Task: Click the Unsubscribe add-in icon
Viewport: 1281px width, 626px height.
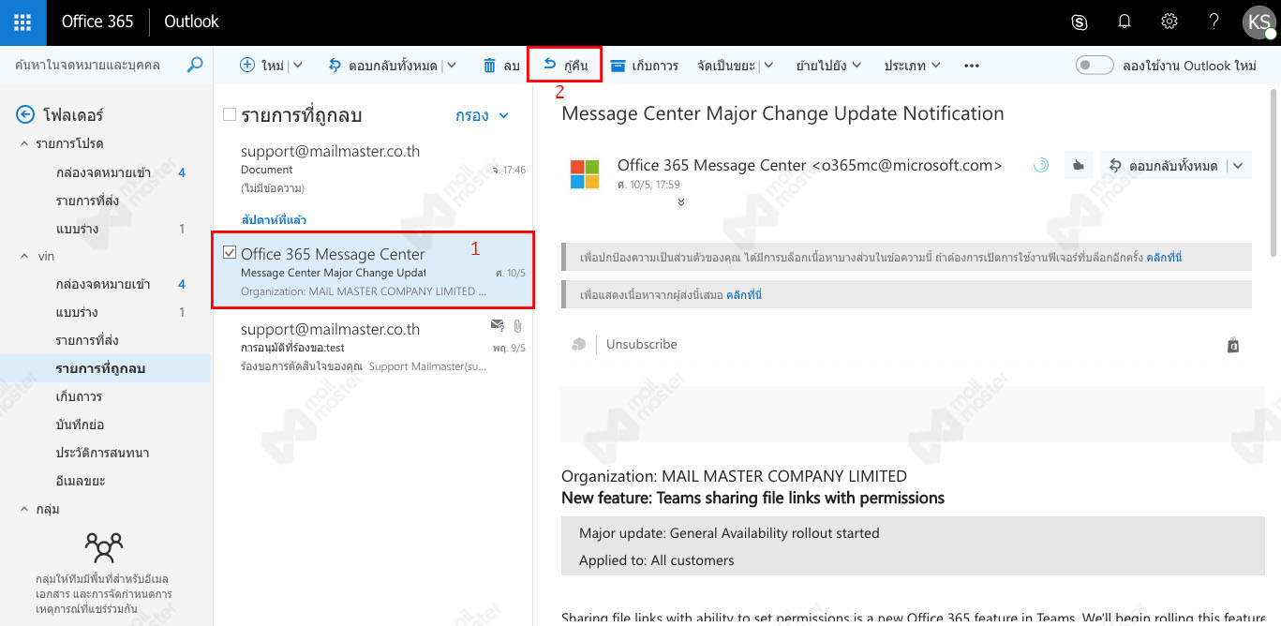Action: coord(579,345)
